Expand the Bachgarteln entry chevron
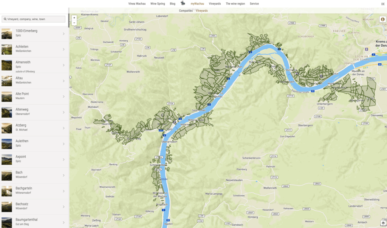Viewport: 387px width, 228px height. pyautogui.click(x=63, y=191)
